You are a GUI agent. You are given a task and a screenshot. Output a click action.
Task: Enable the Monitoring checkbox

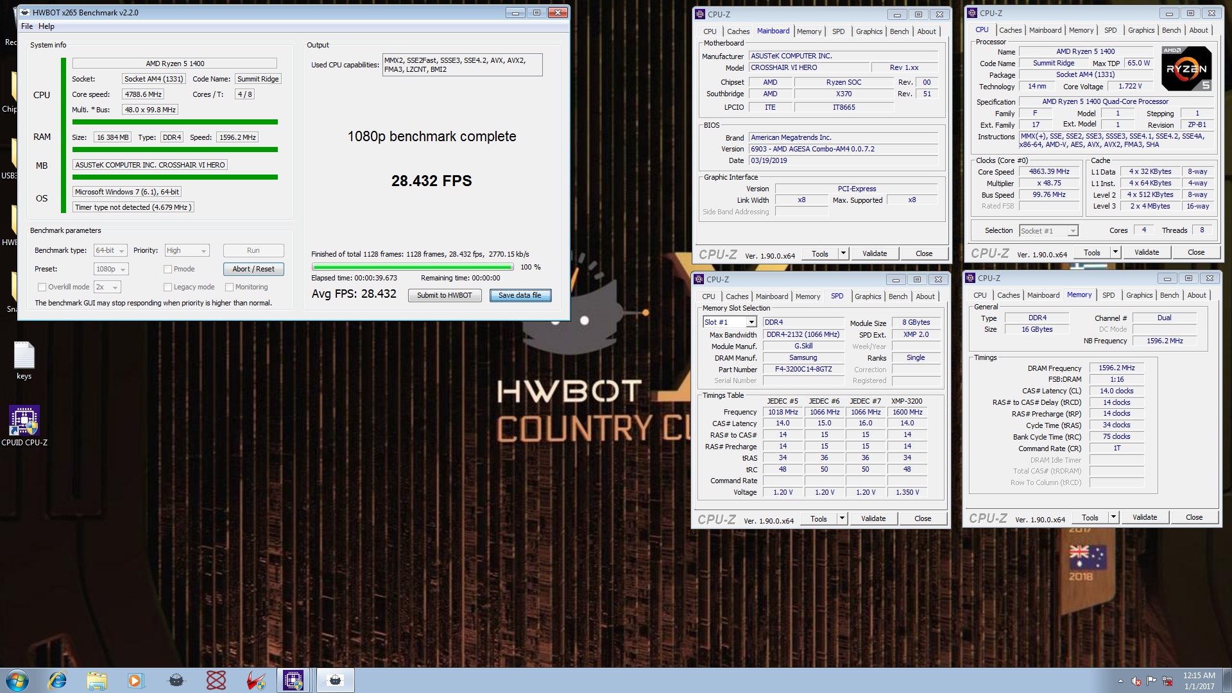[x=229, y=287]
